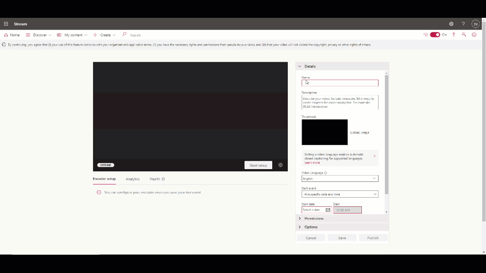This screenshot has width=486, height=273.
Task: Open the app launcher grid
Action: point(6,24)
